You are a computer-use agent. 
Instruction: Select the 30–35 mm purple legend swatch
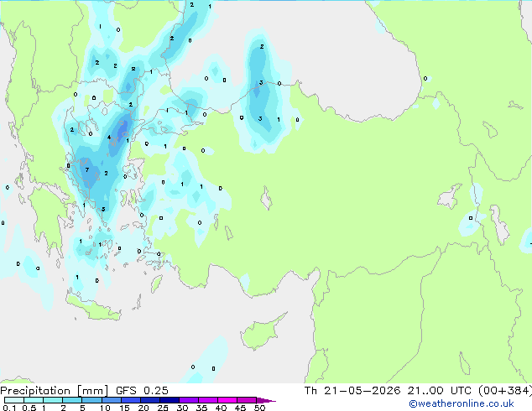[188, 400]
